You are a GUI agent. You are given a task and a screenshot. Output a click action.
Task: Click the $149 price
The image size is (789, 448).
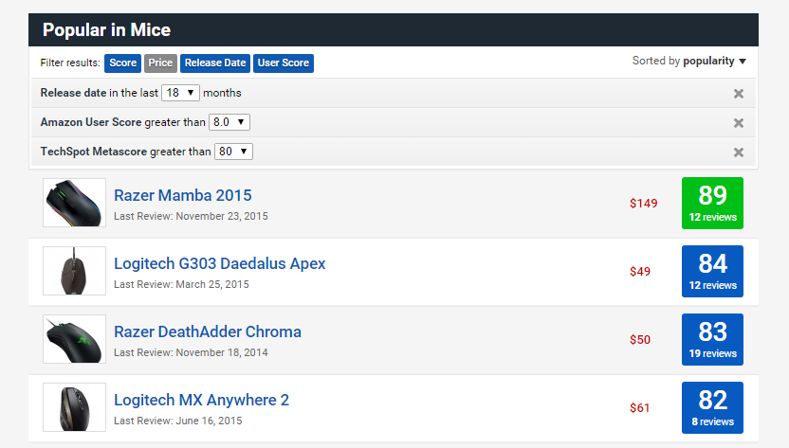pos(644,203)
